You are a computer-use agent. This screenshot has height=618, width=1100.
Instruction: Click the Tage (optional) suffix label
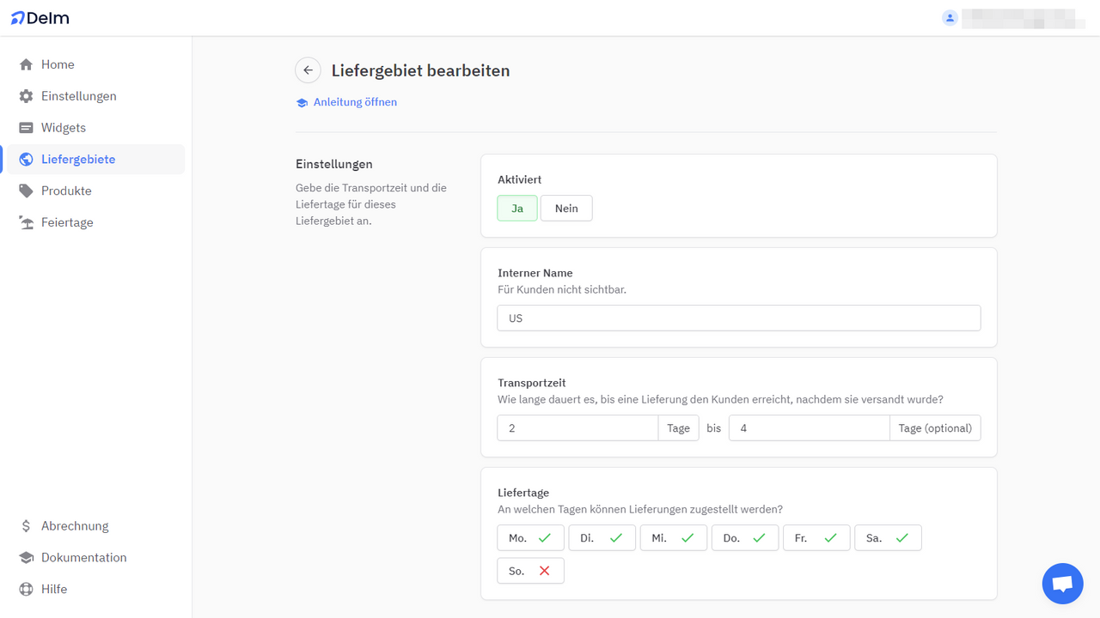[x=935, y=428]
